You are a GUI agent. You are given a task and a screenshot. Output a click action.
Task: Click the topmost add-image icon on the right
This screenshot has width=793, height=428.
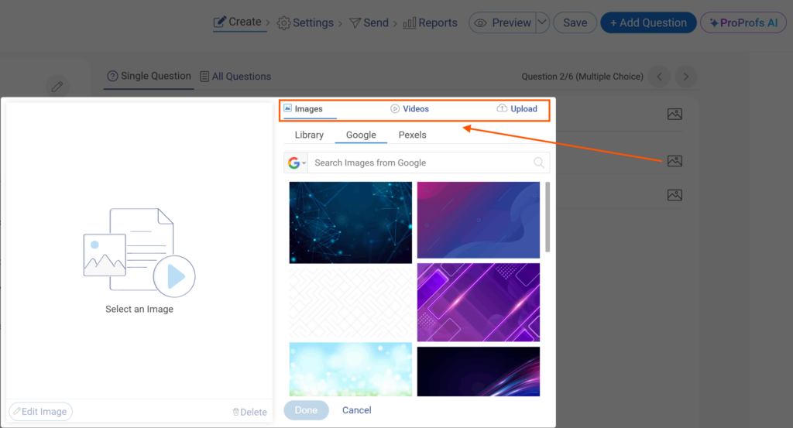pyautogui.click(x=675, y=115)
